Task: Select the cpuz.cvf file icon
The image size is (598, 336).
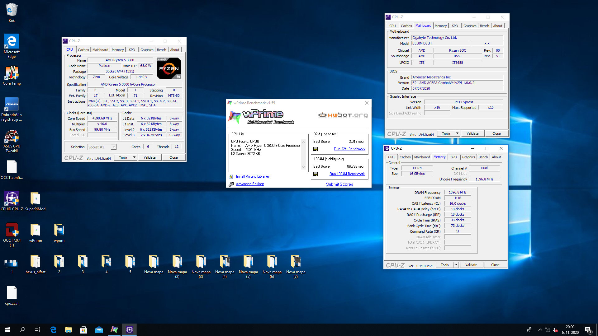Action: [x=12, y=296]
